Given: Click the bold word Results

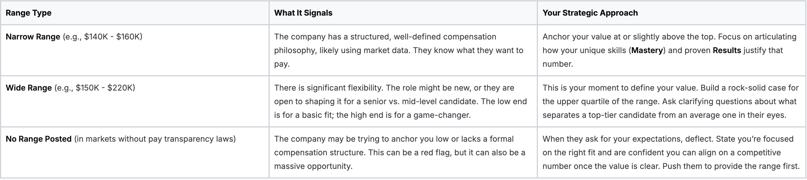Looking at the screenshot, I should (x=726, y=50).
